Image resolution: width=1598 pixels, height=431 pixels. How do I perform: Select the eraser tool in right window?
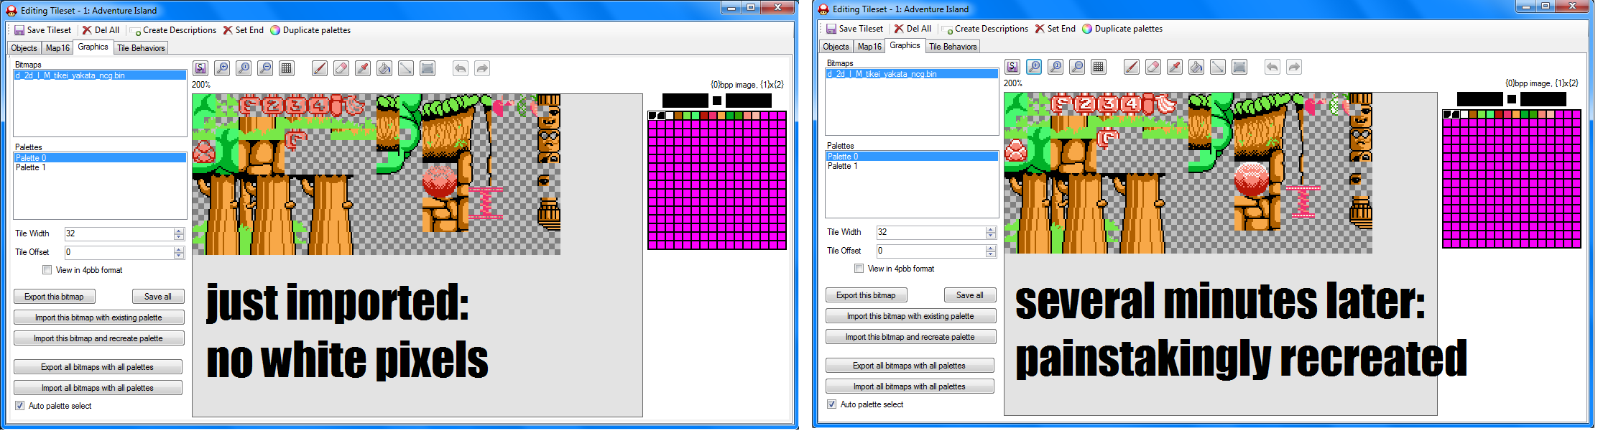(1153, 67)
